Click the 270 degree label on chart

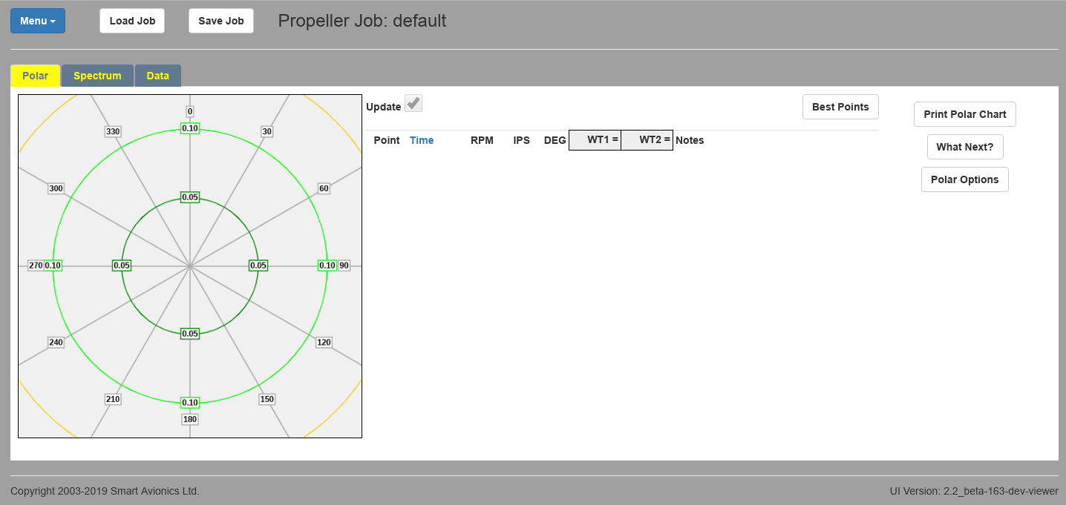tap(36, 265)
